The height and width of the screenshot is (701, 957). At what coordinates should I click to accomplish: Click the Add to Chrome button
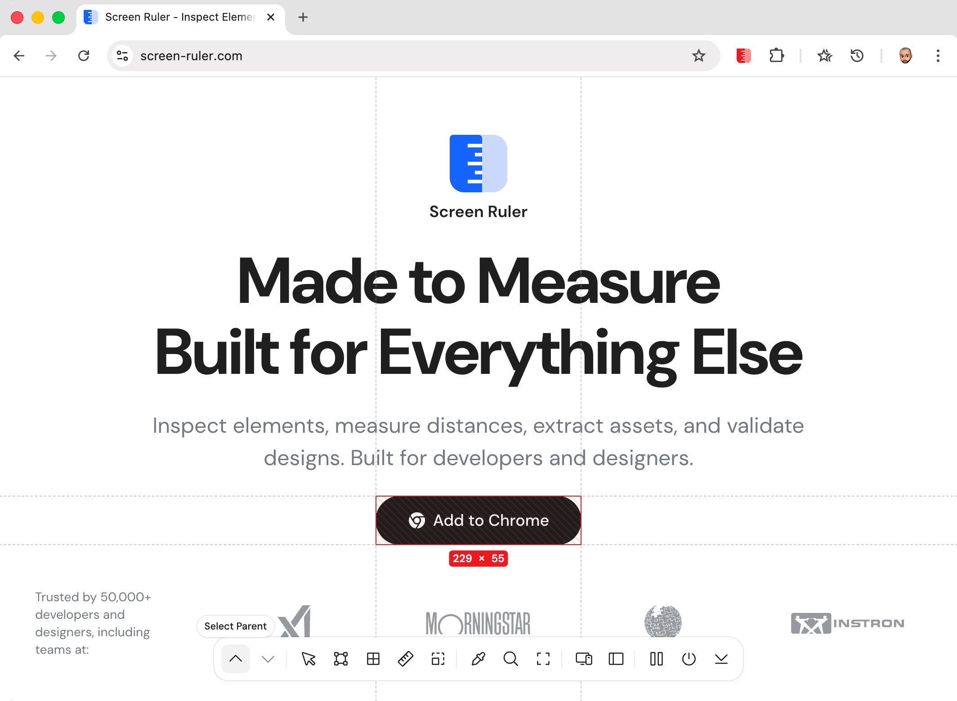pos(478,520)
